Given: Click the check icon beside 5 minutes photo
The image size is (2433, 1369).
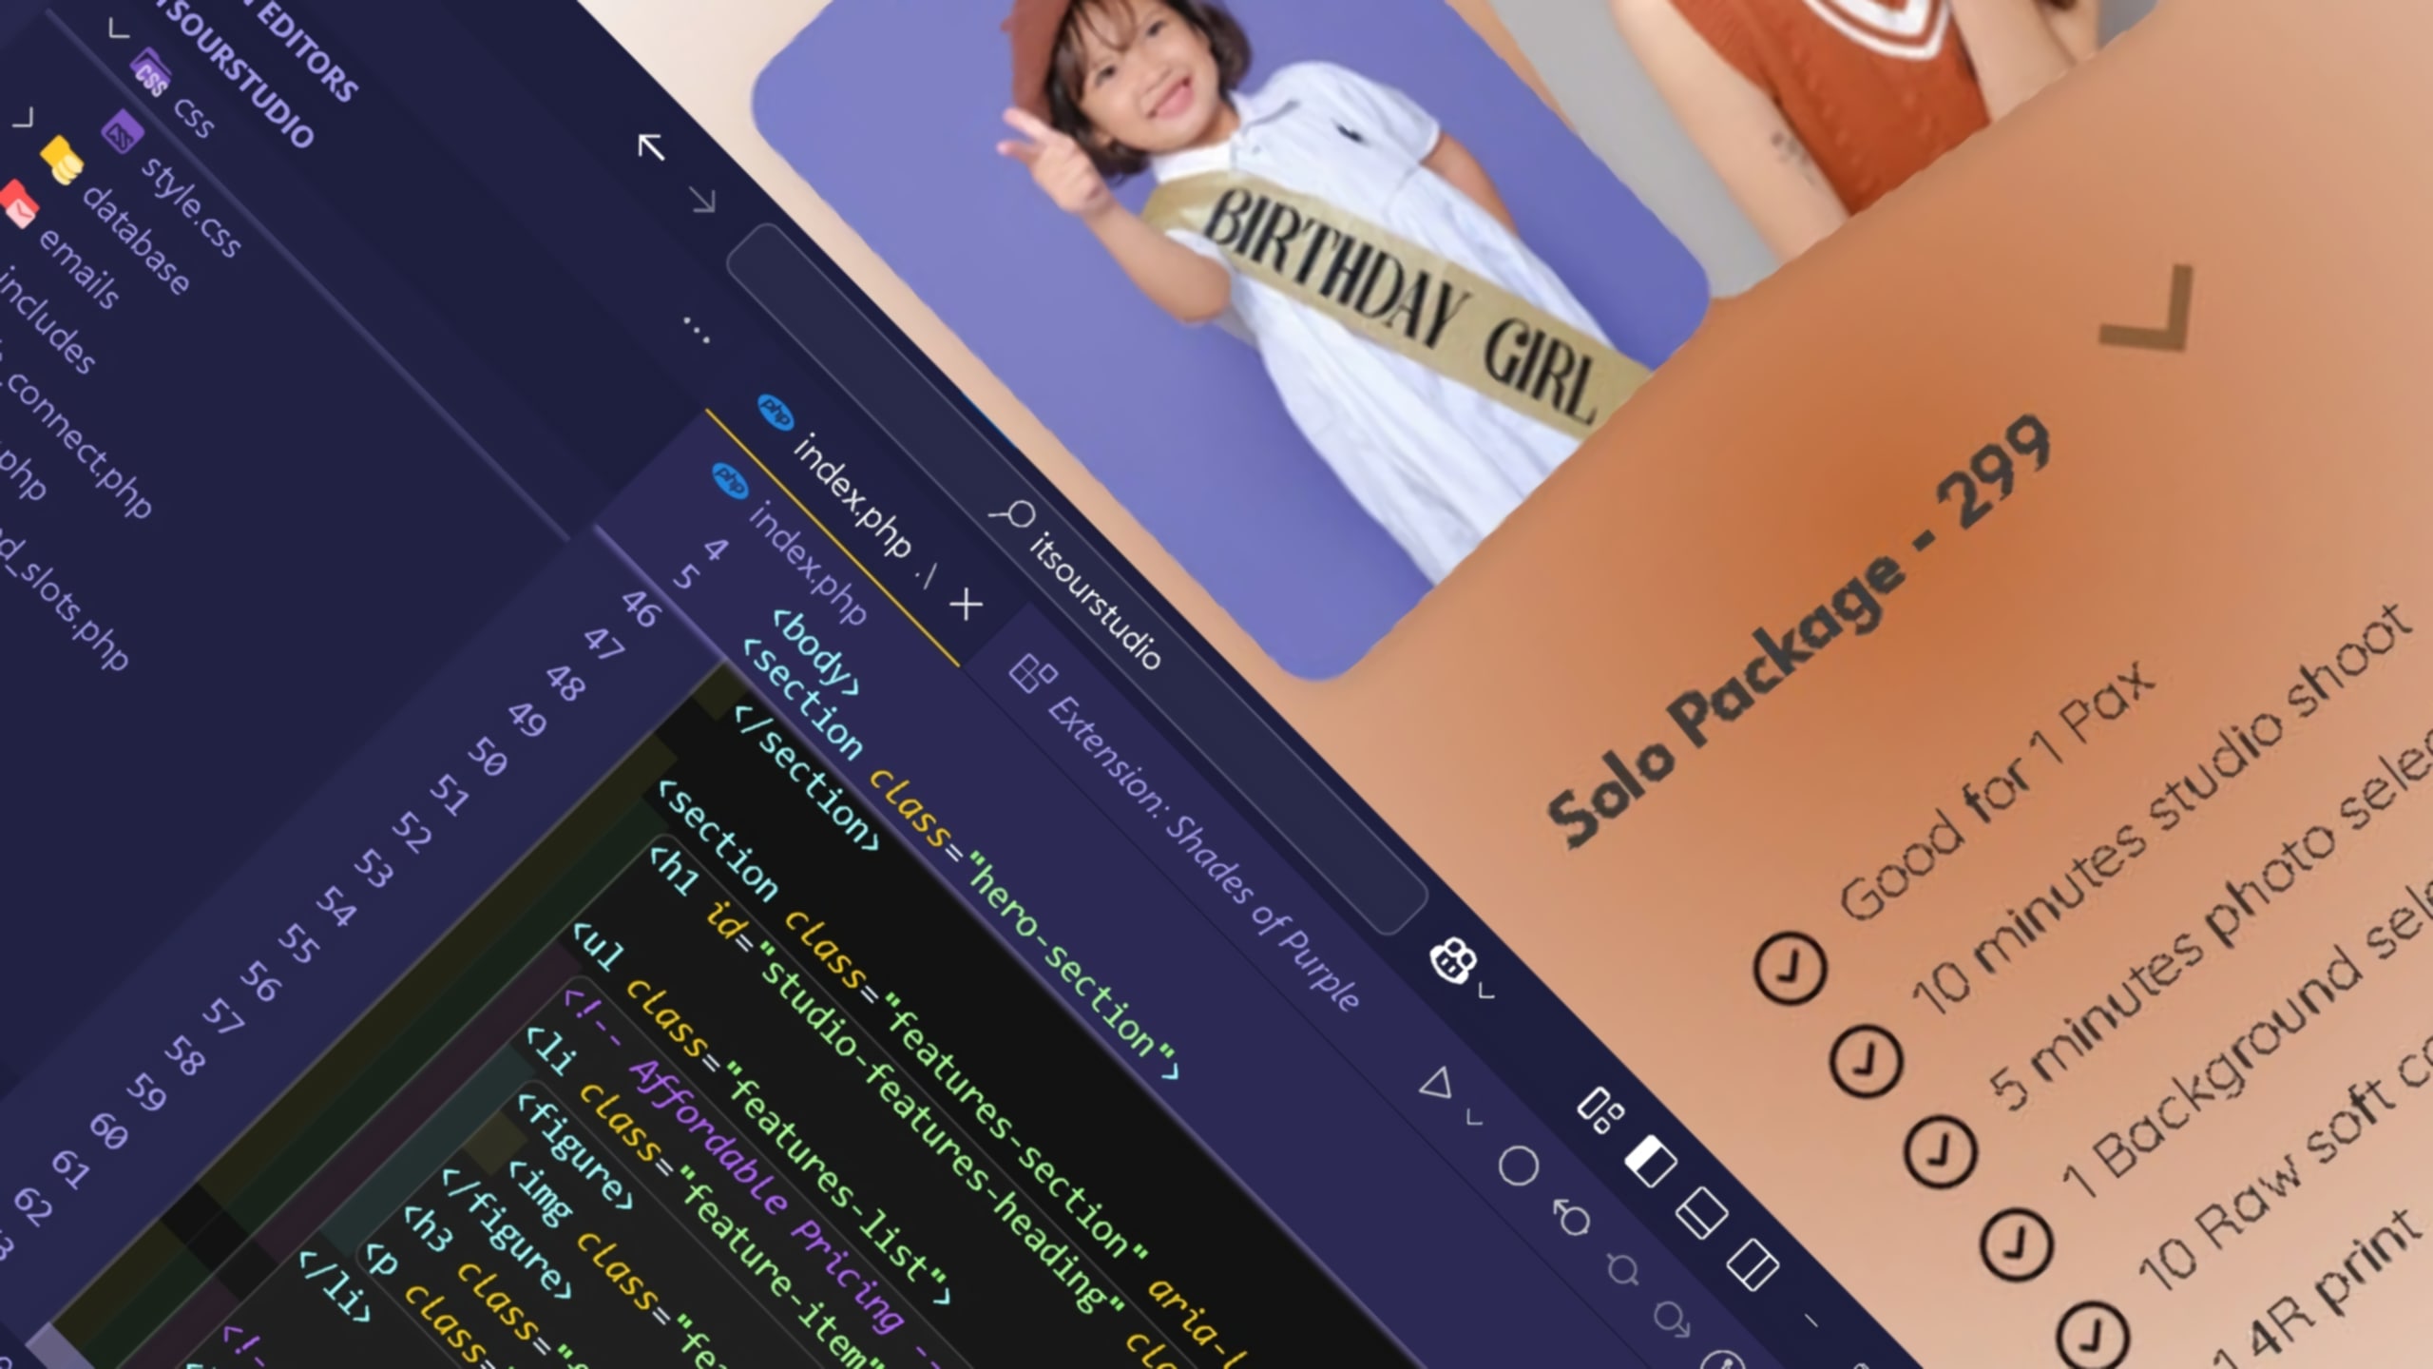Looking at the screenshot, I should click(1940, 1150).
